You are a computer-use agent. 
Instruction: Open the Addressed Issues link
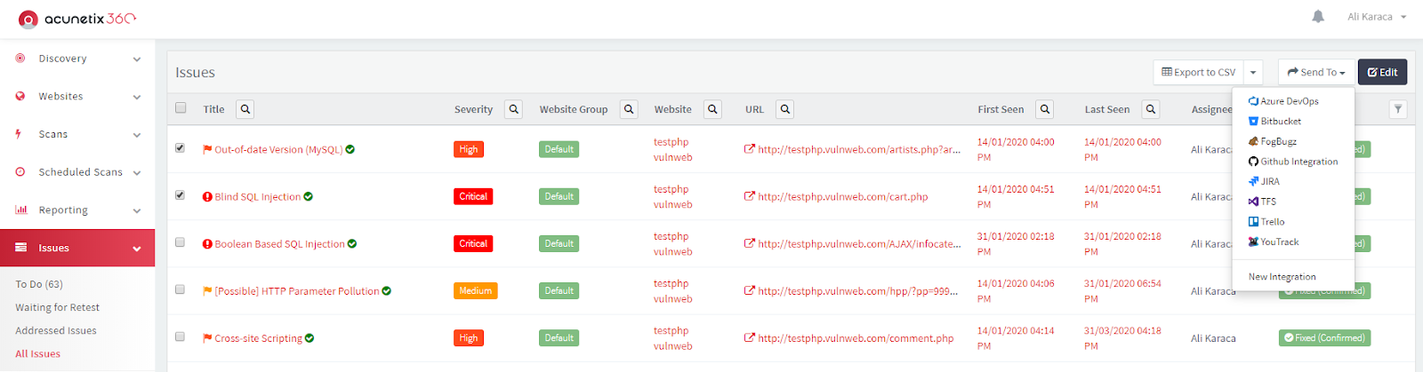(x=56, y=330)
